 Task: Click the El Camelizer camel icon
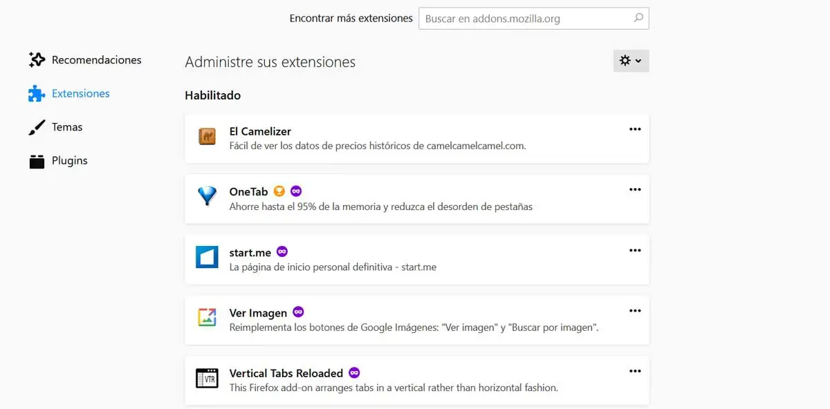(x=207, y=137)
